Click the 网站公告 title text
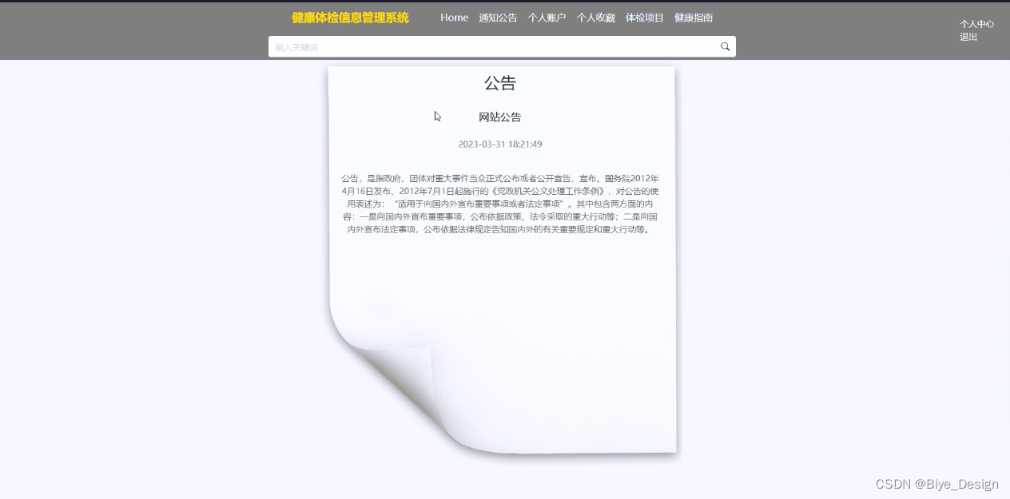Viewport: 1010px width, 499px height. pos(500,117)
